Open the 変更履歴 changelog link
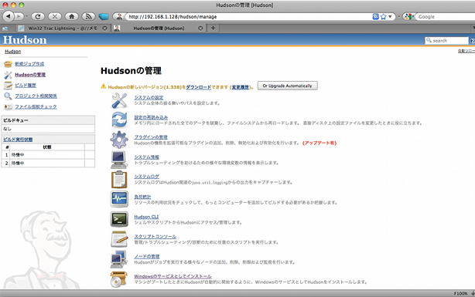 241,87
